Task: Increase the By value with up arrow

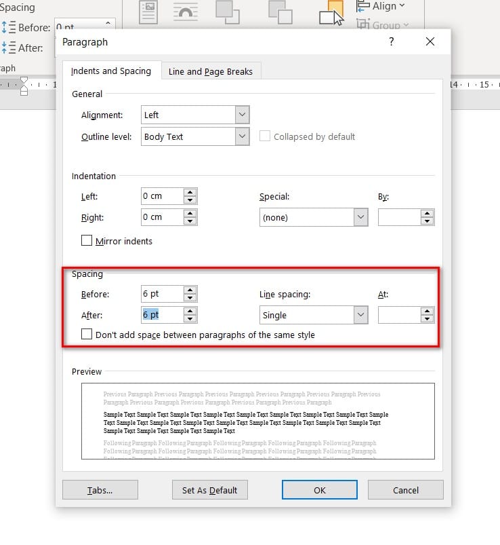Action: coord(427,213)
